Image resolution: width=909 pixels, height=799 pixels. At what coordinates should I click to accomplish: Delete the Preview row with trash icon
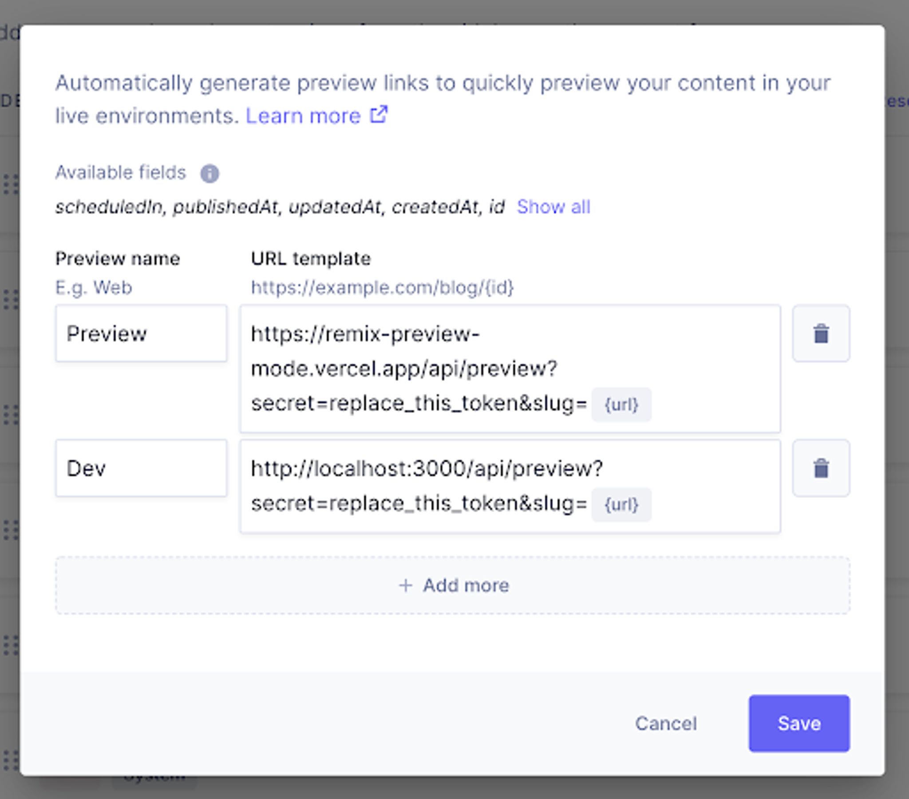tap(821, 334)
